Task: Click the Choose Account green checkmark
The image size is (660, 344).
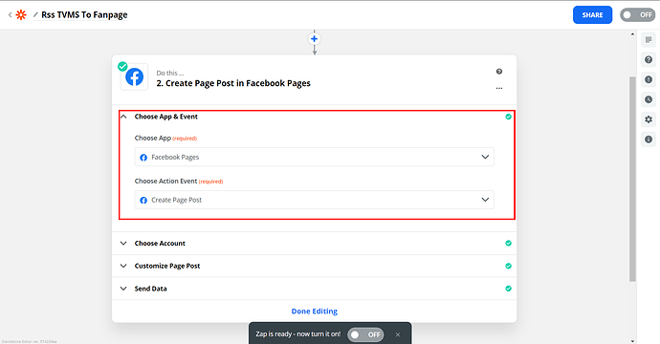Action: pyautogui.click(x=509, y=243)
